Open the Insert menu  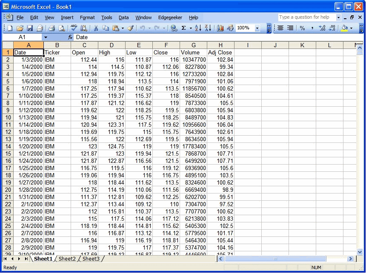67,17
